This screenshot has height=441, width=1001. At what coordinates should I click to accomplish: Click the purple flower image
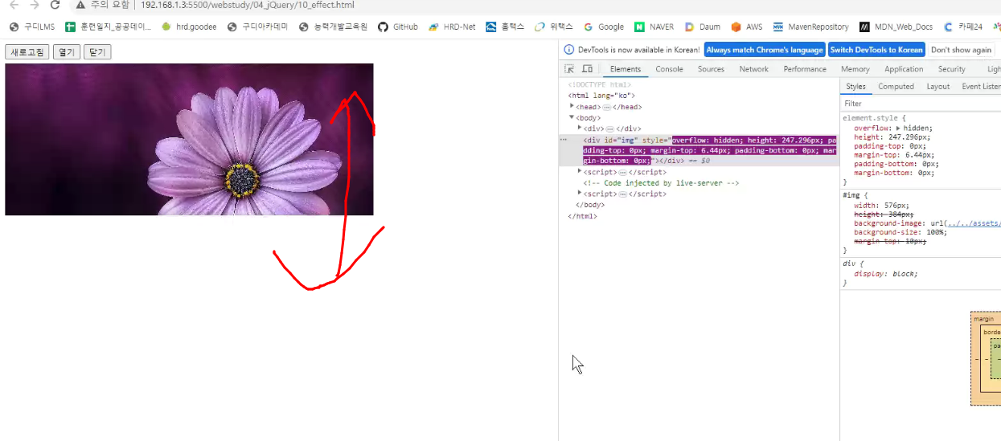189,139
